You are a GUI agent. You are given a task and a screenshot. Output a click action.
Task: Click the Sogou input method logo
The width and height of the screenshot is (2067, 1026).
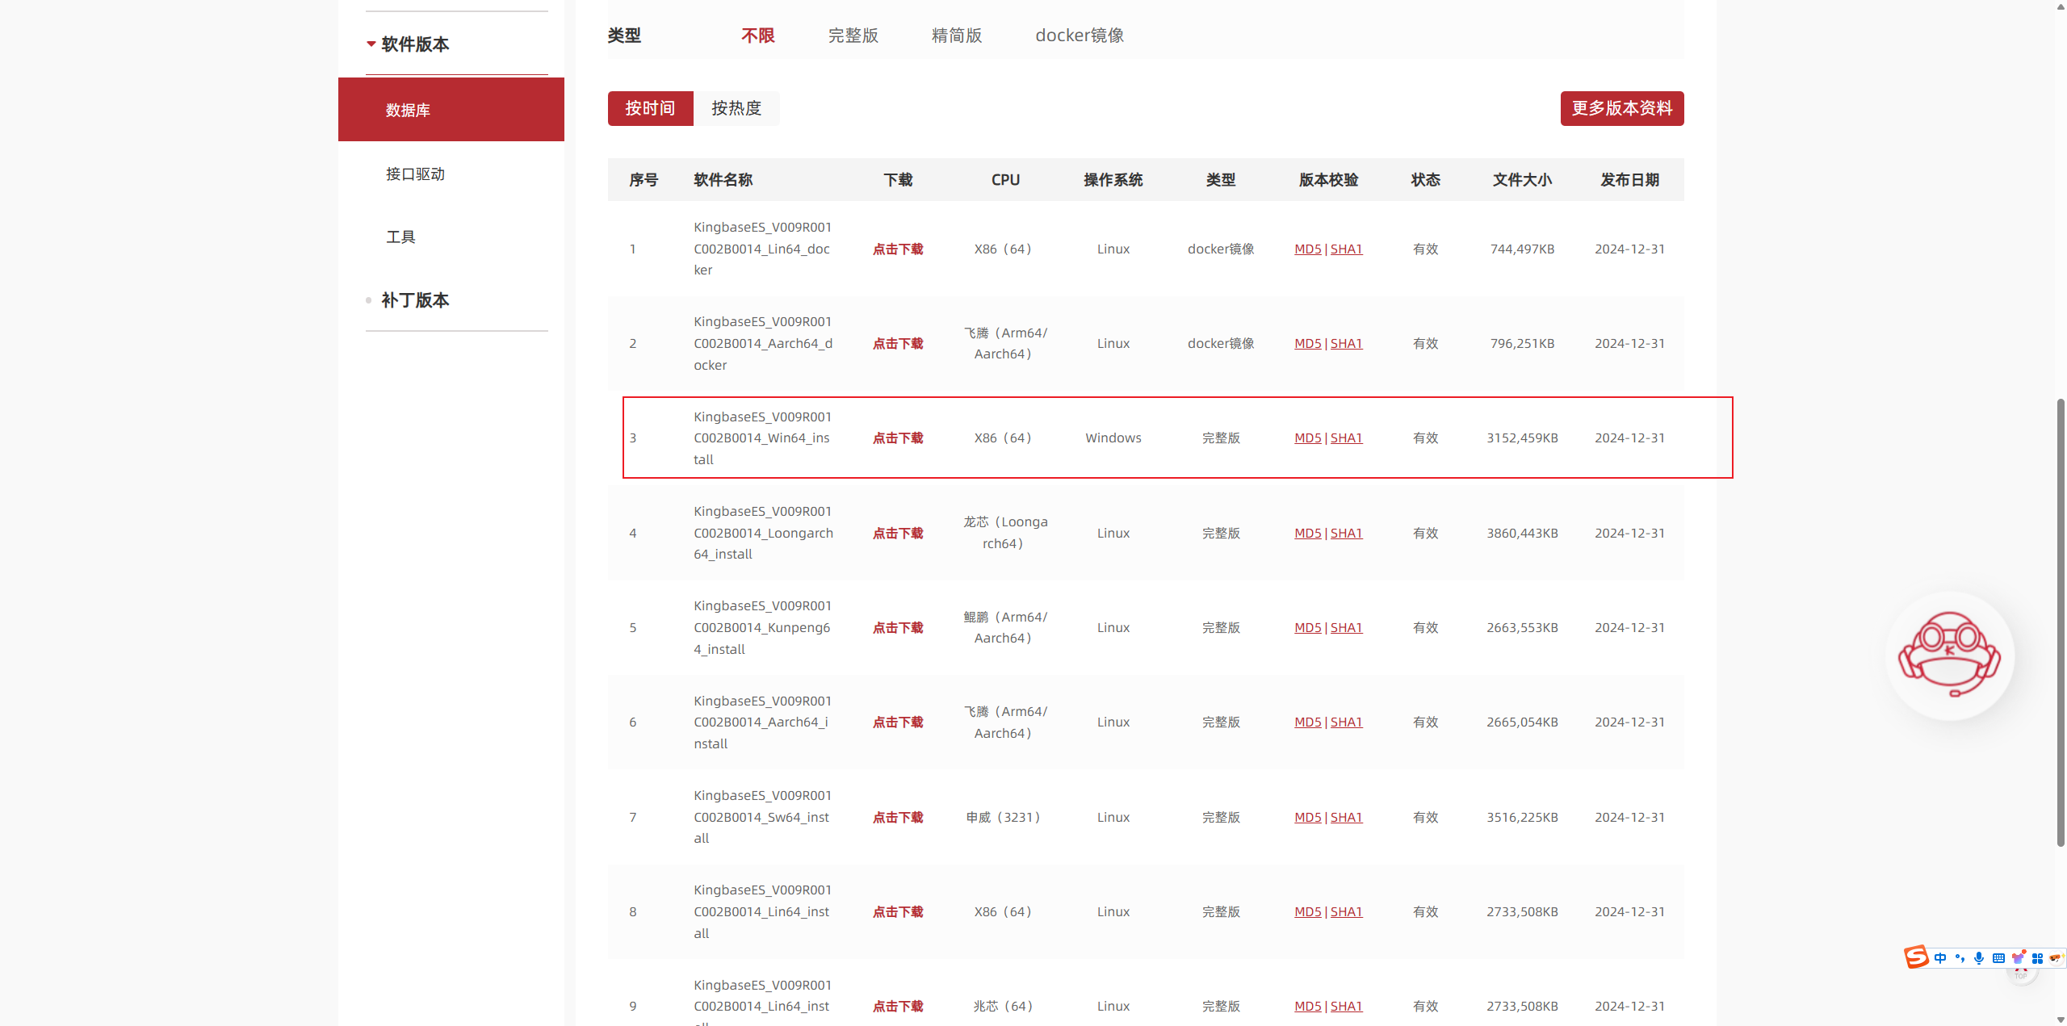(x=1916, y=957)
